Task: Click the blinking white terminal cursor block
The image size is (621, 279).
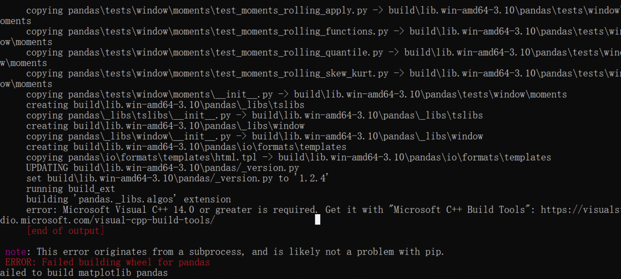Action: [x=318, y=219]
